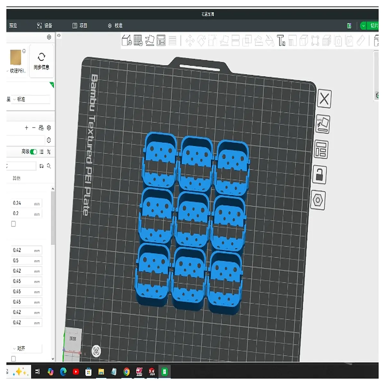The height and width of the screenshot is (385, 385).
Task: Click the plus icon to add filament
Action: click(27, 128)
